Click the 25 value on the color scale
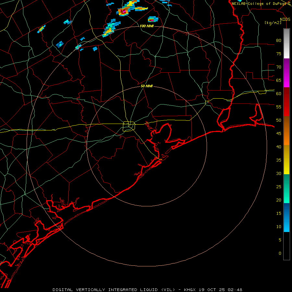The width and height of the screenshot is (292, 292). tap(279, 187)
